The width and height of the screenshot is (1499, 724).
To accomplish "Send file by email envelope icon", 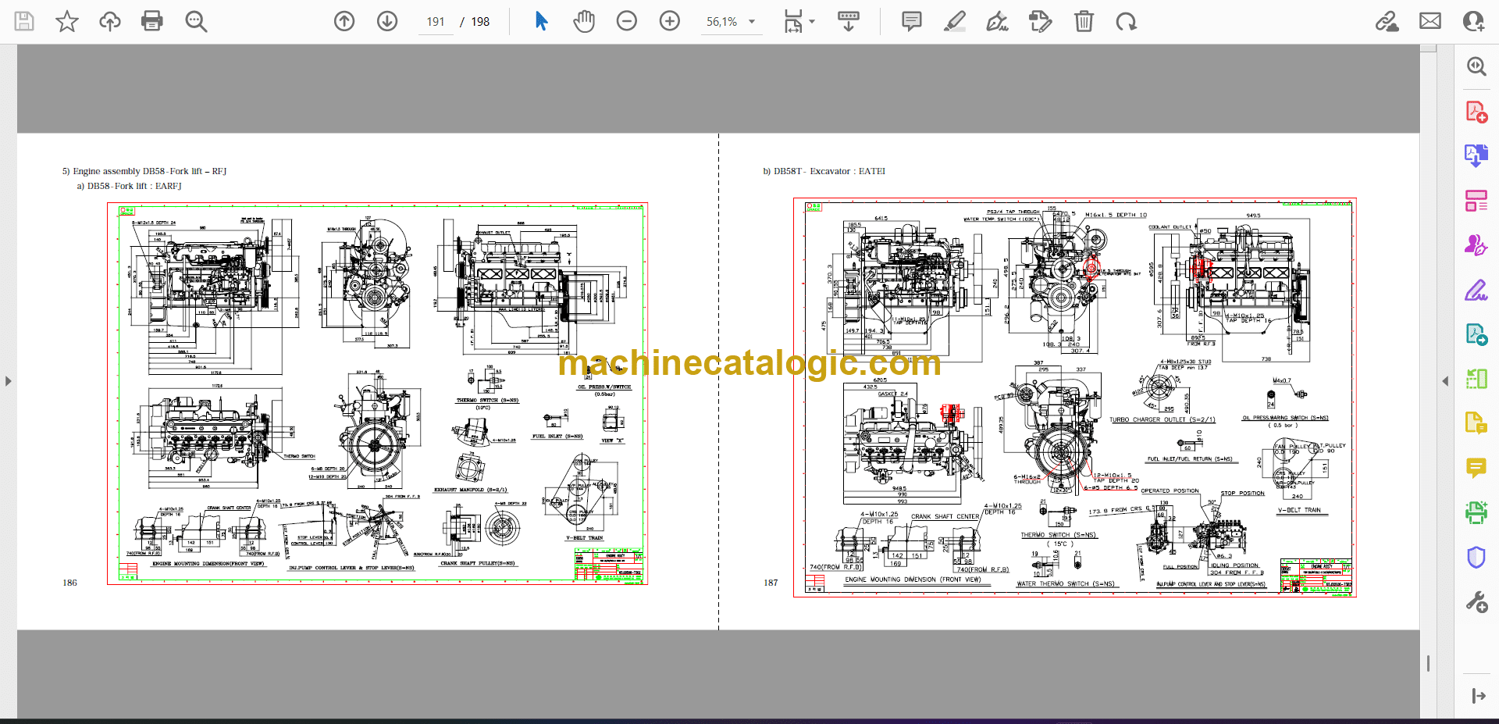I will [x=1430, y=21].
